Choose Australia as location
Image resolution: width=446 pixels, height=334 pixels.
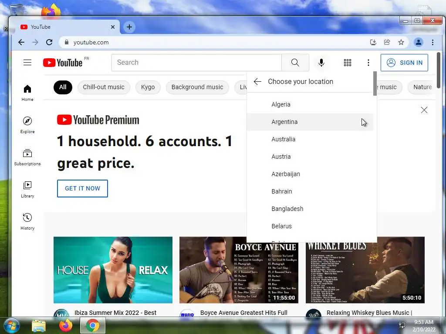click(x=310, y=139)
